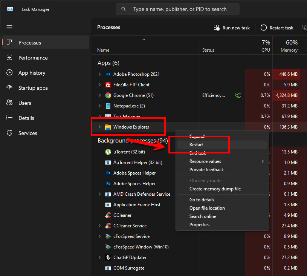Expand the Windows Explorer process group

pos(100,127)
